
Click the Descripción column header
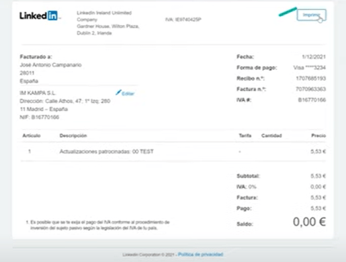click(x=73, y=135)
